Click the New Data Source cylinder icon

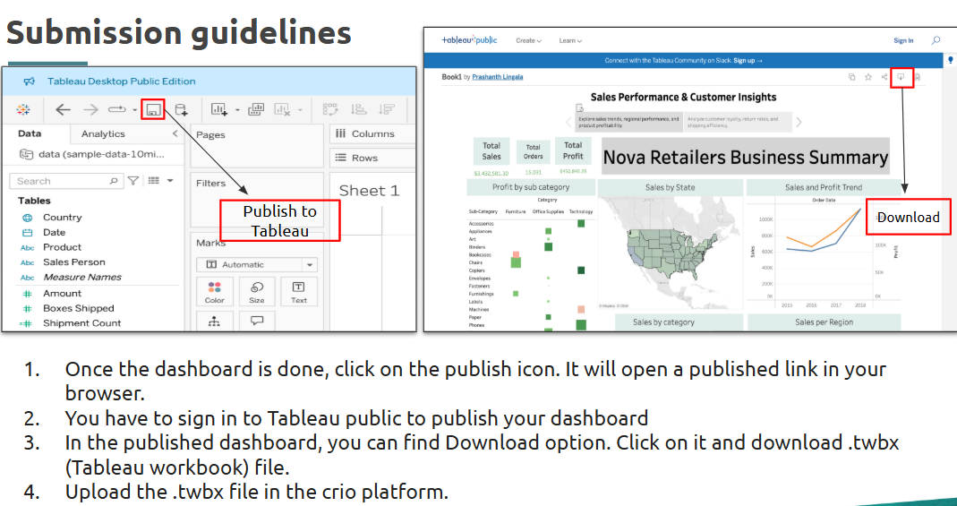pyautogui.click(x=181, y=110)
